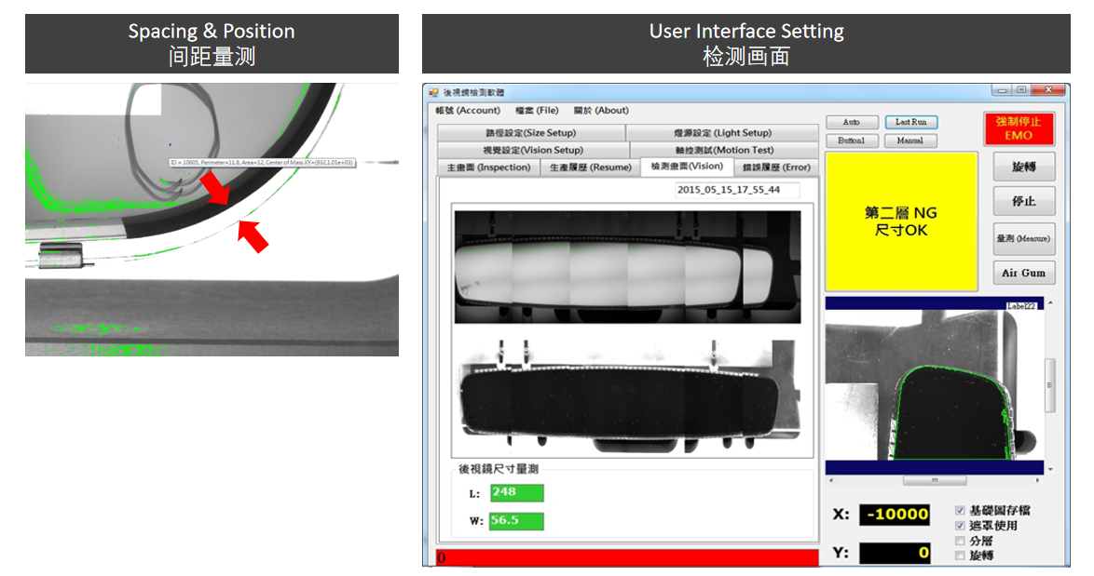The height and width of the screenshot is (576, 1094).
Task: Activate the Air Gum button
Action: click(x=1023, y=273)
